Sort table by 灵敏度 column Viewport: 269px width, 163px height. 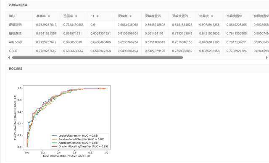pos(131,16)
